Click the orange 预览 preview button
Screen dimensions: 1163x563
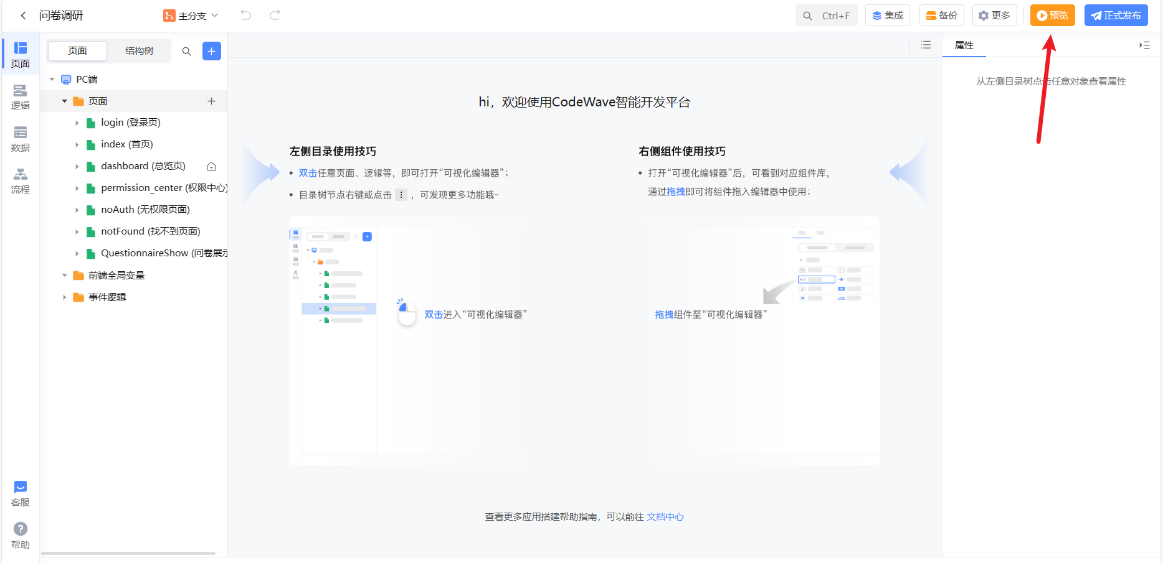coord(1053,16)
